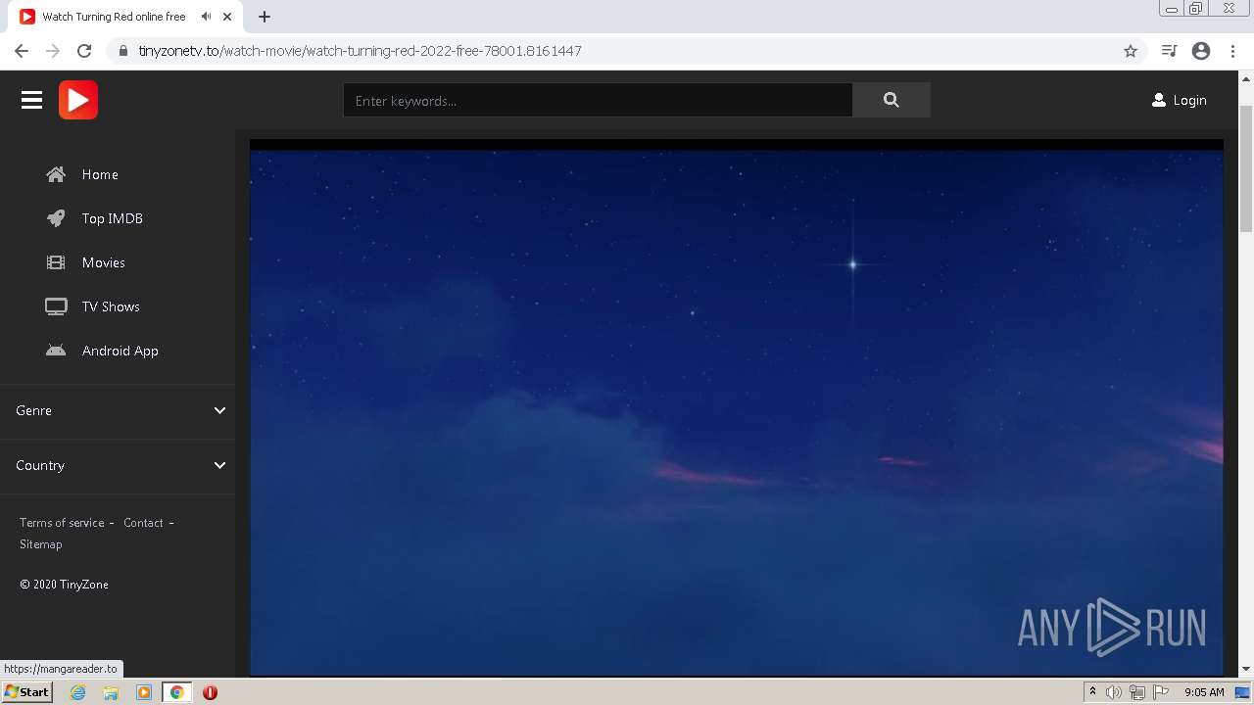Click Show desktop button in tray
1254x705 pixels.
click(1242, 692)
